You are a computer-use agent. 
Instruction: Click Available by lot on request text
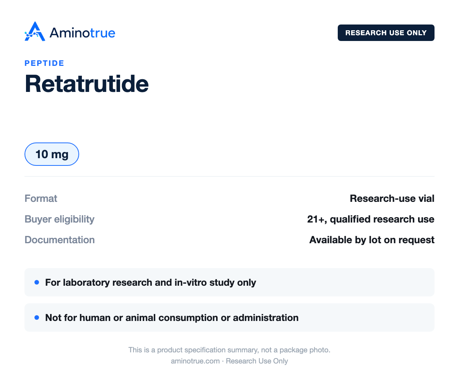[372, 240]
